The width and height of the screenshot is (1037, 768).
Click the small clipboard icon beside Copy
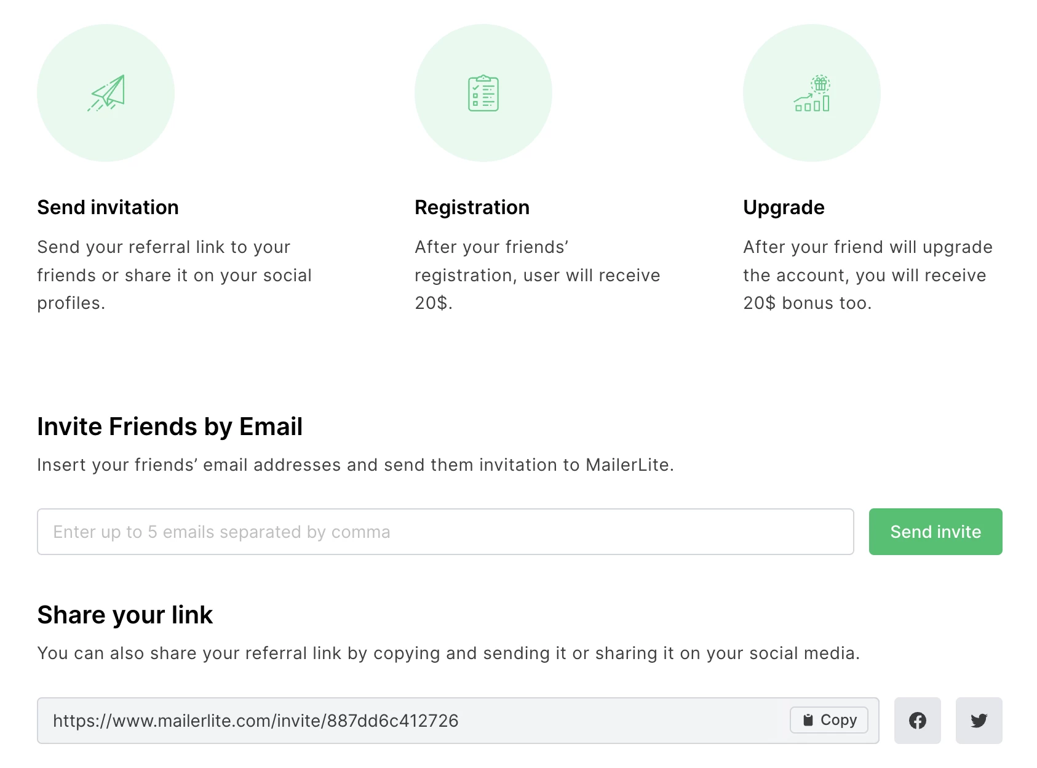[808, 720]
